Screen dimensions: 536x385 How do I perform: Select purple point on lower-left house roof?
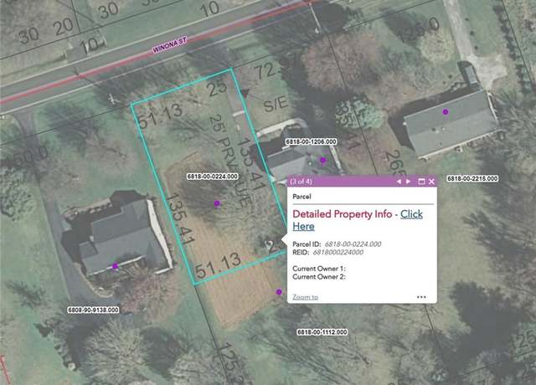click(x=116, y=266)
